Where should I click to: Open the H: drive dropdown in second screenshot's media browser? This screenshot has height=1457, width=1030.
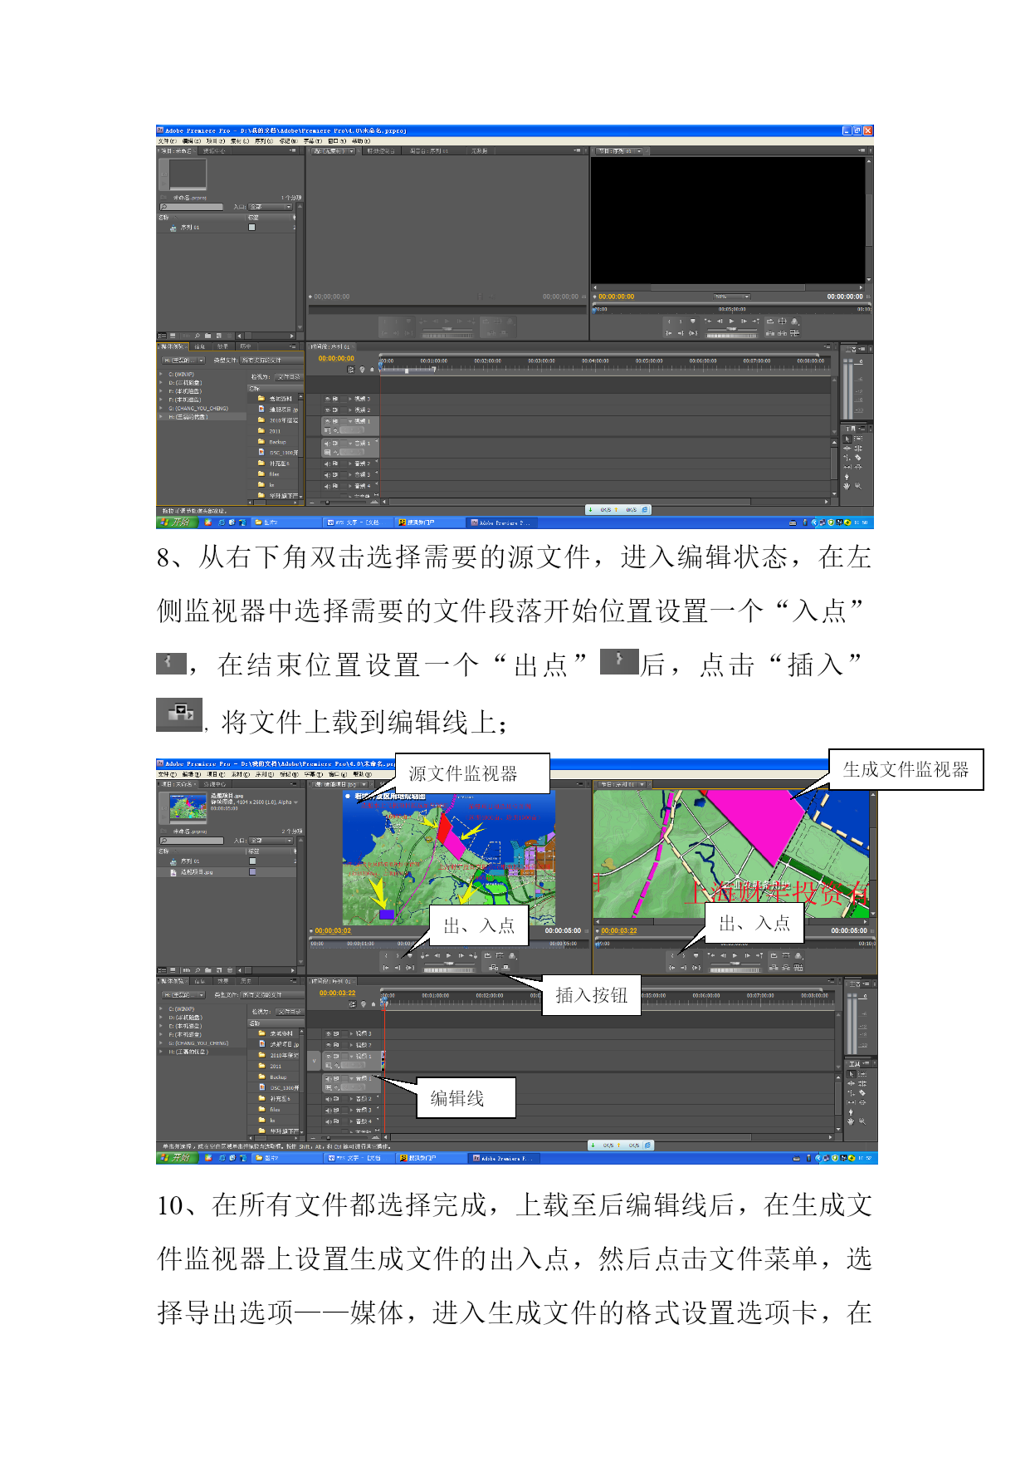click(x=183, y=994)
